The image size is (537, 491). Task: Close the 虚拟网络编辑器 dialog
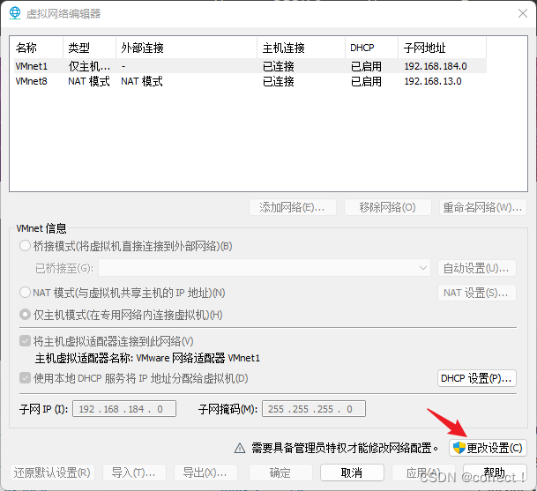point(523,13)
